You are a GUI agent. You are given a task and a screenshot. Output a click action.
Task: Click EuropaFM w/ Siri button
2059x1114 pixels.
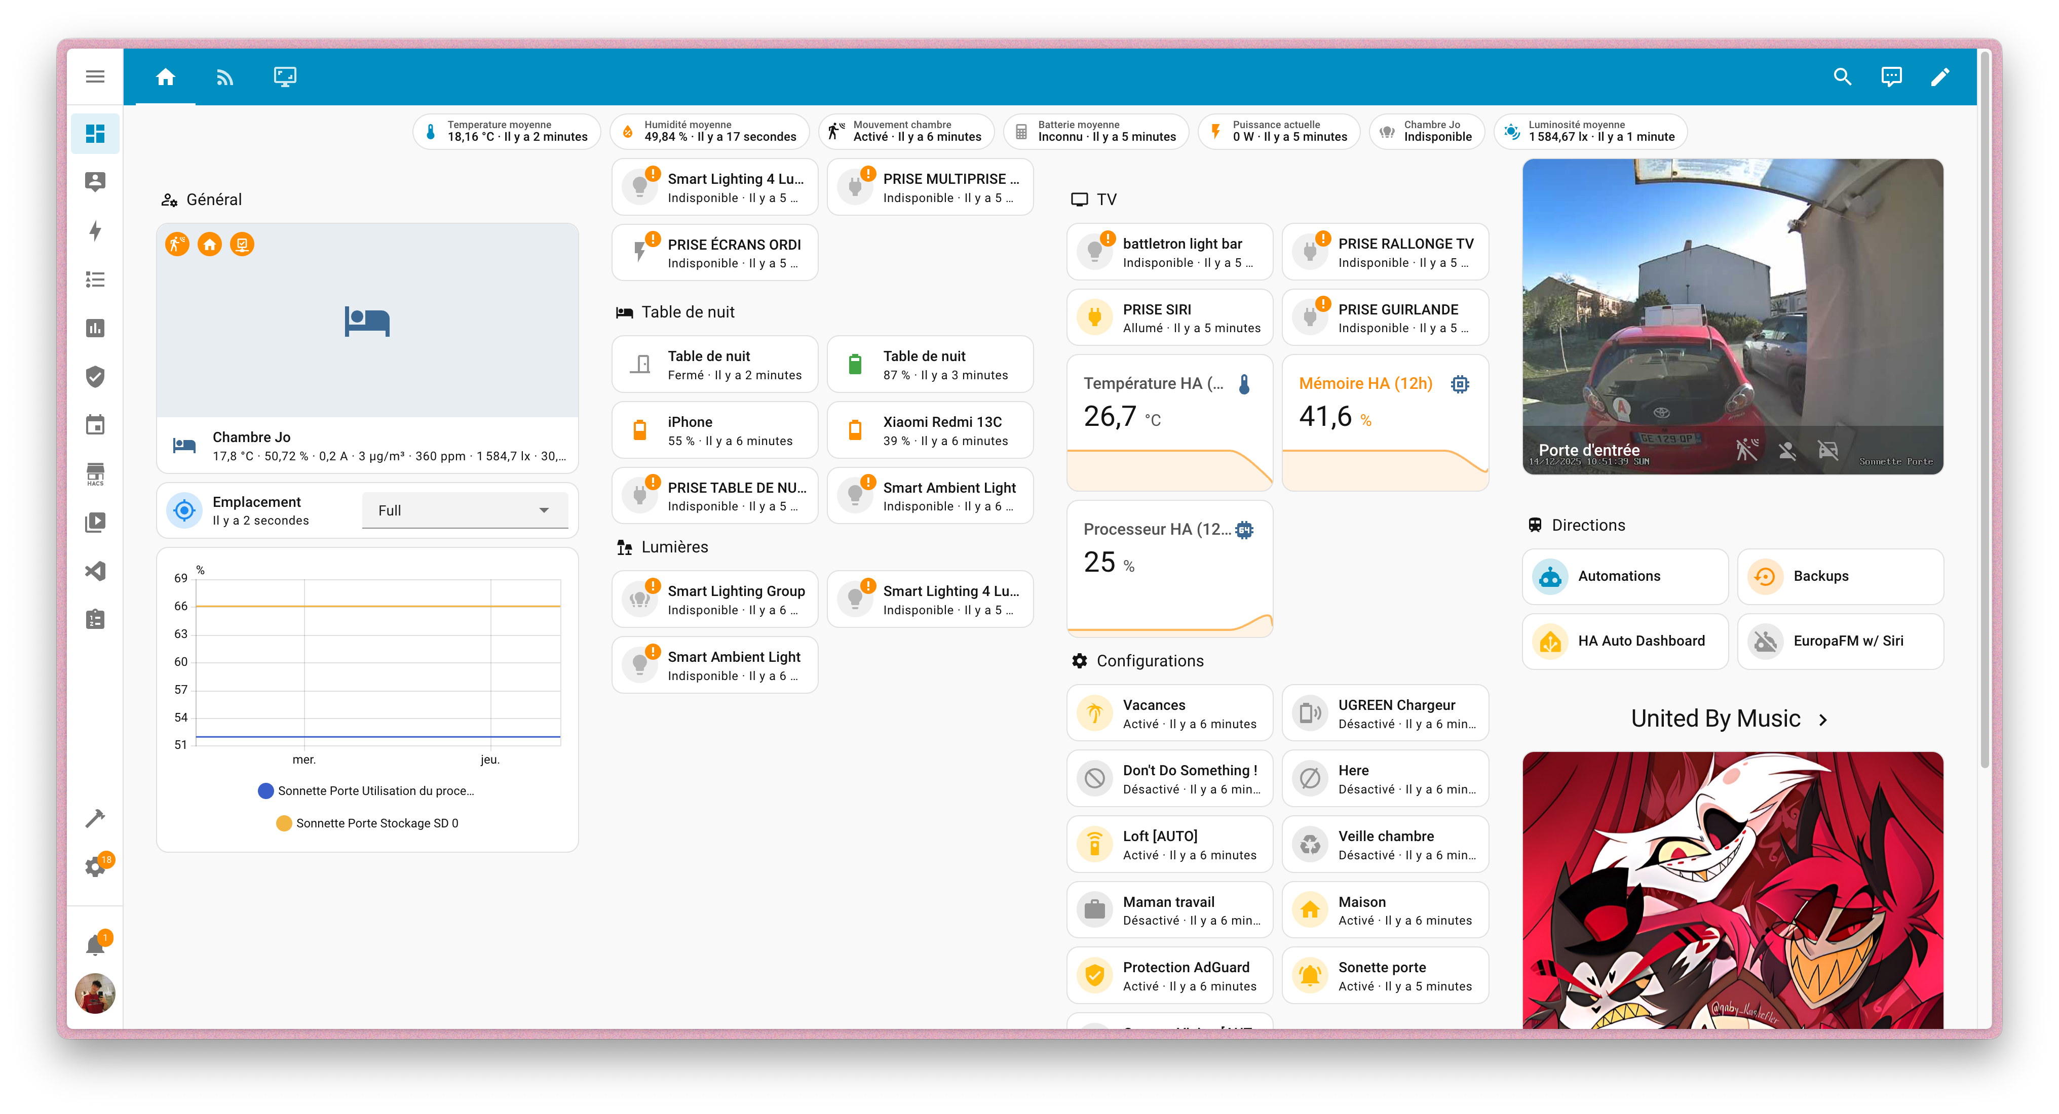point(1840,641)
